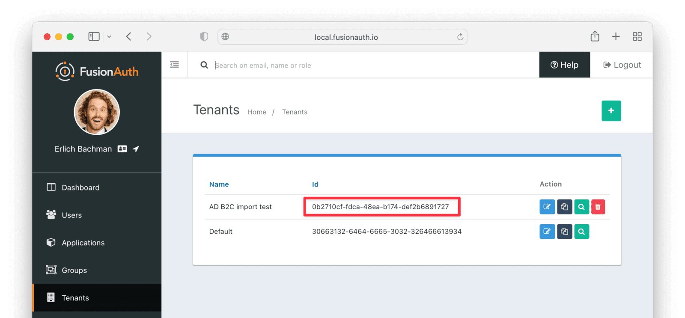Viewport: 685px width, 318px height.
Task: Click the Users people icon
Action: 51,214
